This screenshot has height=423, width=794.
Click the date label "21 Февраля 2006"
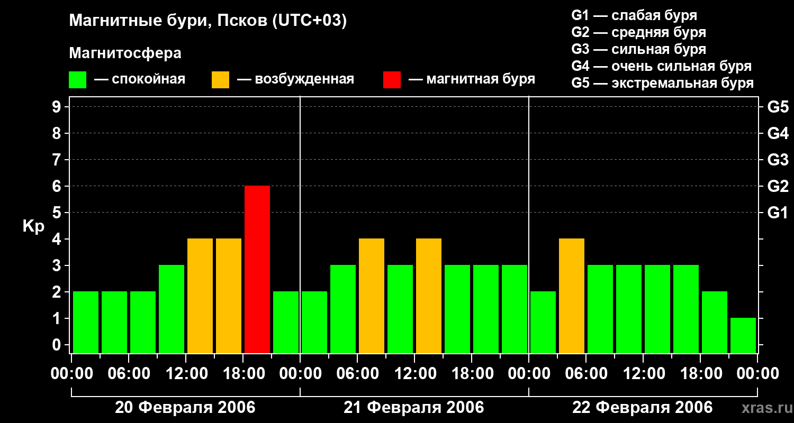coord(414,408)
